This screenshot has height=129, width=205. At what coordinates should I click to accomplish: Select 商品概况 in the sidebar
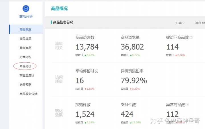(x=25, y=29)
